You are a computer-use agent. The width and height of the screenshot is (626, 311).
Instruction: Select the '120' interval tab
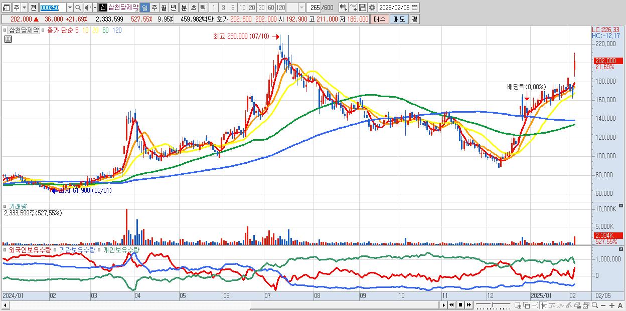(280, 8)
